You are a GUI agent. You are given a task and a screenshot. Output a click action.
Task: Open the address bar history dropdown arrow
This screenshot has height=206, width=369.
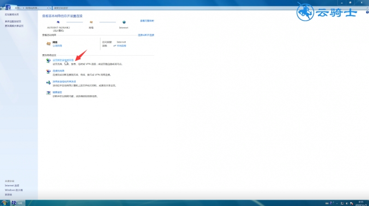(x=48, y=8)
